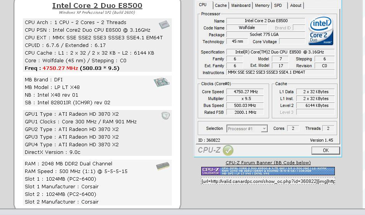Click 'RAM Speed : 500 MHz (1:1)' line
Viewport: 365px width, 215px height.
[76, 171]
